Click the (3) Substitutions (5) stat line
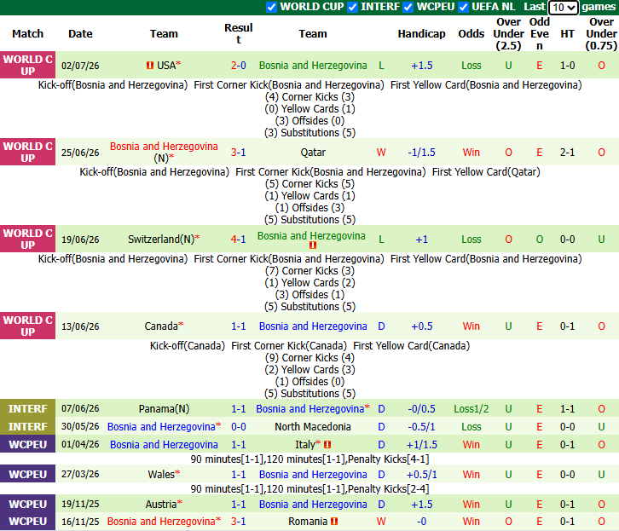 pos(309,133)
